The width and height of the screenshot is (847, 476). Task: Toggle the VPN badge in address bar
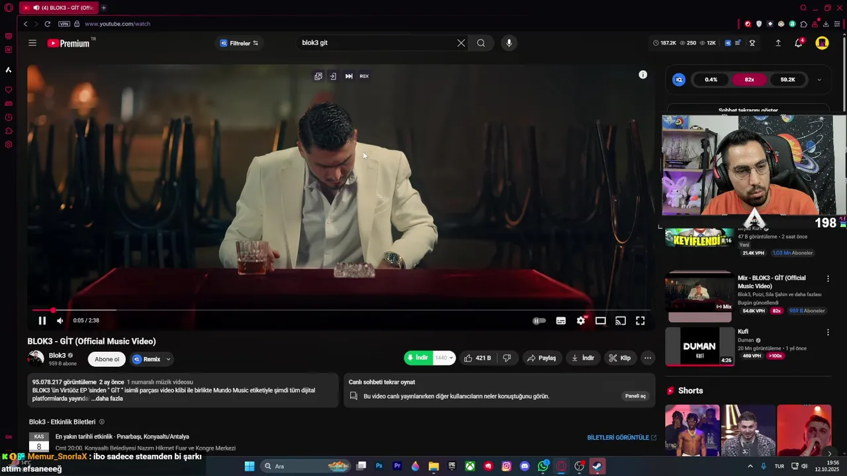[64, 24]
